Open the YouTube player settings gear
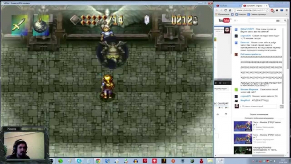Screen dimensions: 291x164 (x=220, y=83)
